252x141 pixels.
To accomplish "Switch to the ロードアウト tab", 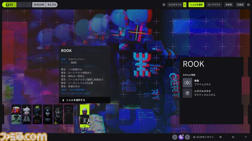I will point(214,5).
